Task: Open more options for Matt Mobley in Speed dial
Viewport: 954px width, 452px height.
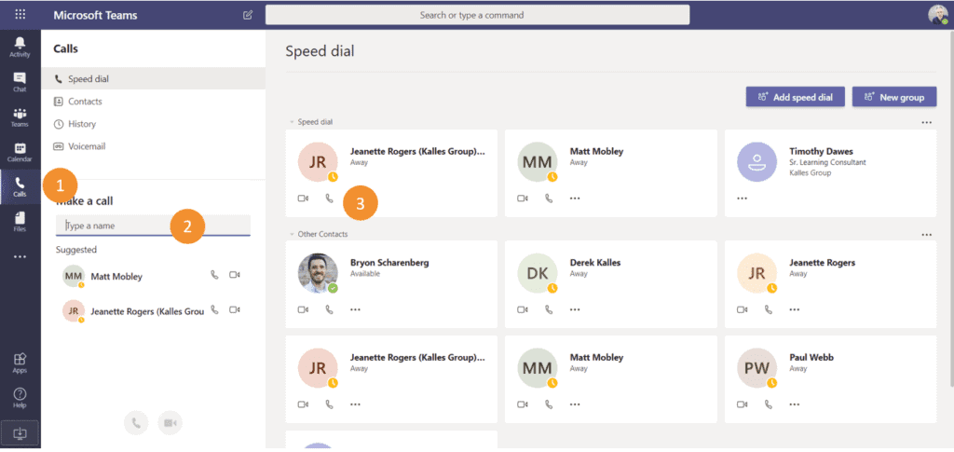Action: coord(575,199)
